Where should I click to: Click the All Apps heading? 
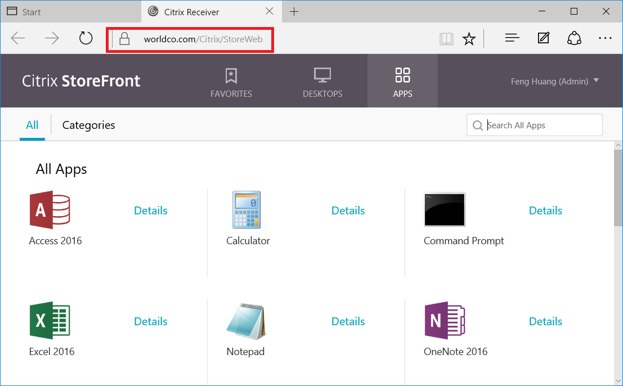click(61, 169)
